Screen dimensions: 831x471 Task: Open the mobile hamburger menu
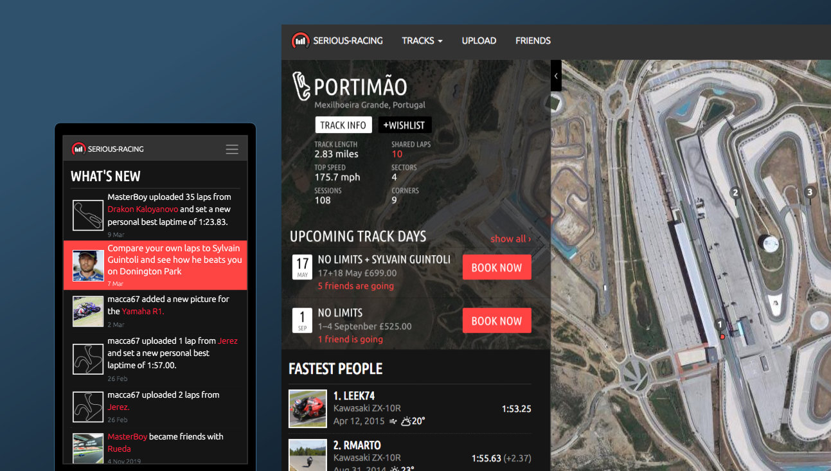(x=232, y=149)
